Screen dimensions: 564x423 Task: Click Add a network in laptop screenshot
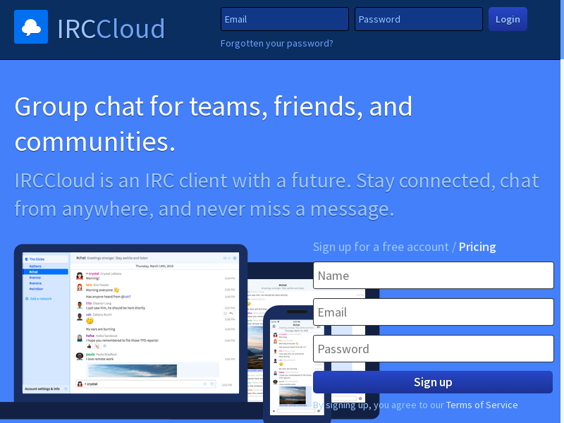point(39,299)
